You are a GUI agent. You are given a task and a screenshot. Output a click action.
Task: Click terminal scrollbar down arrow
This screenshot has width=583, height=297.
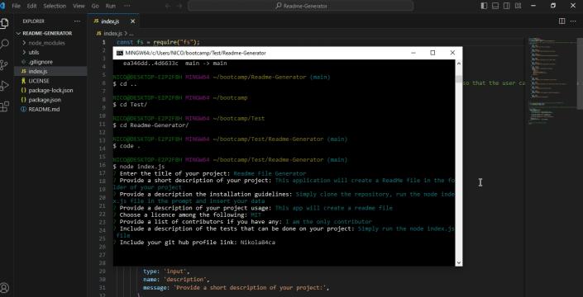pyautogui.click(x=458, y=262)
